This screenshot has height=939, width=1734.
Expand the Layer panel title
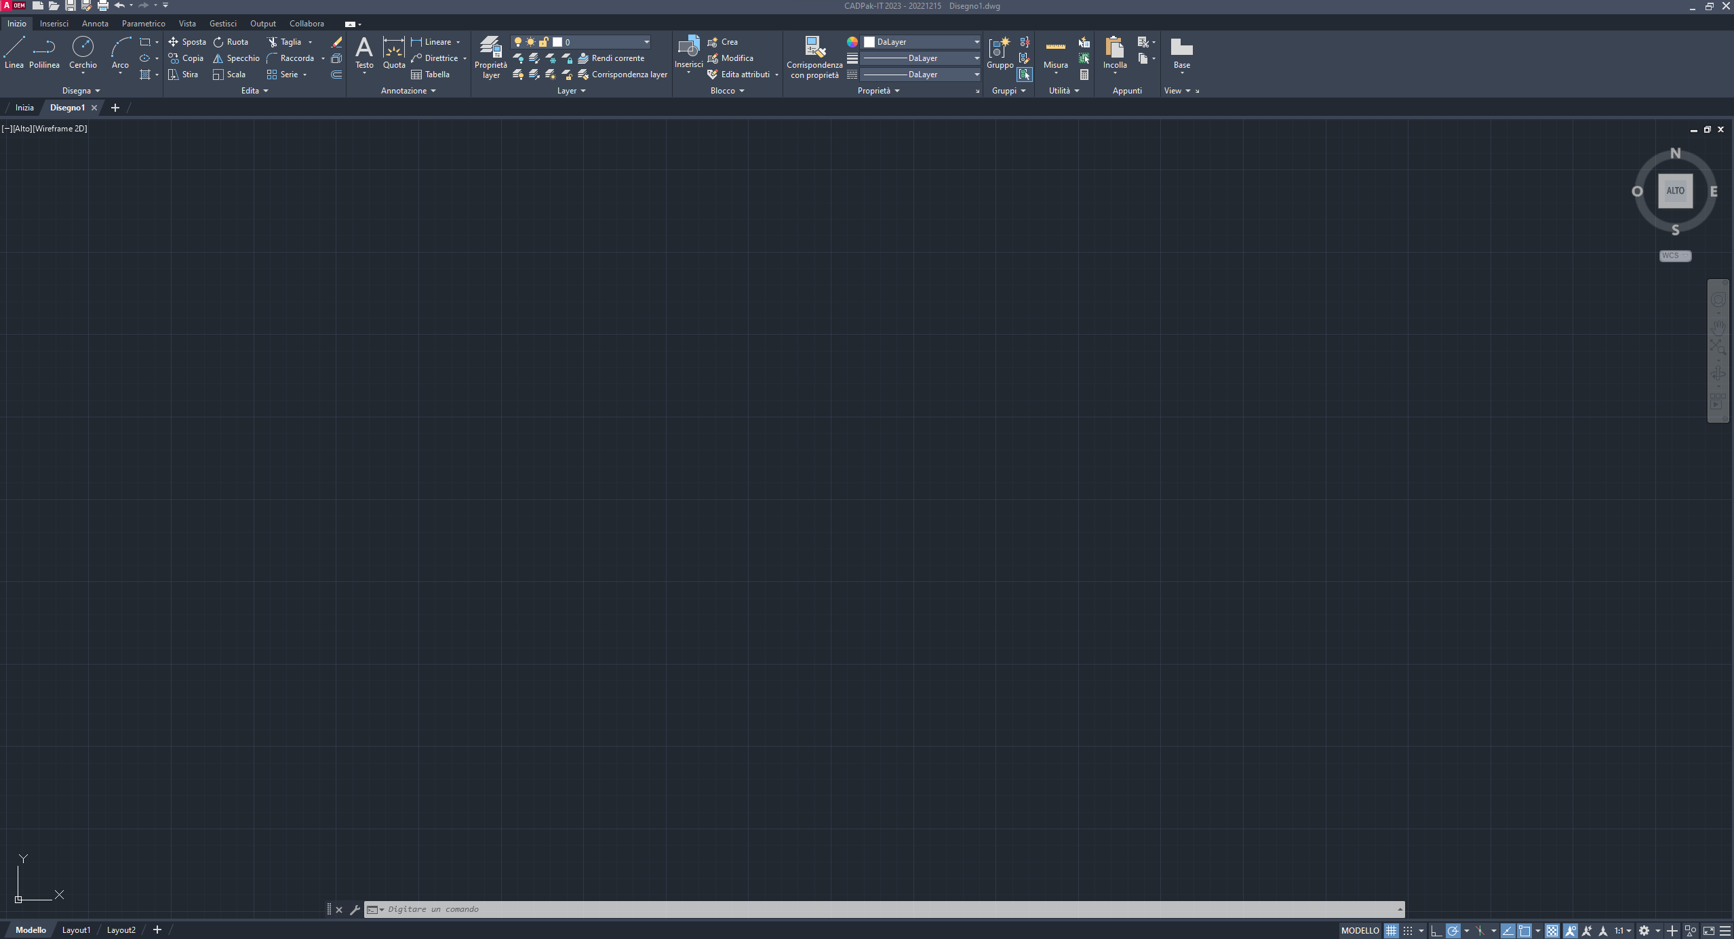point(571,91)
